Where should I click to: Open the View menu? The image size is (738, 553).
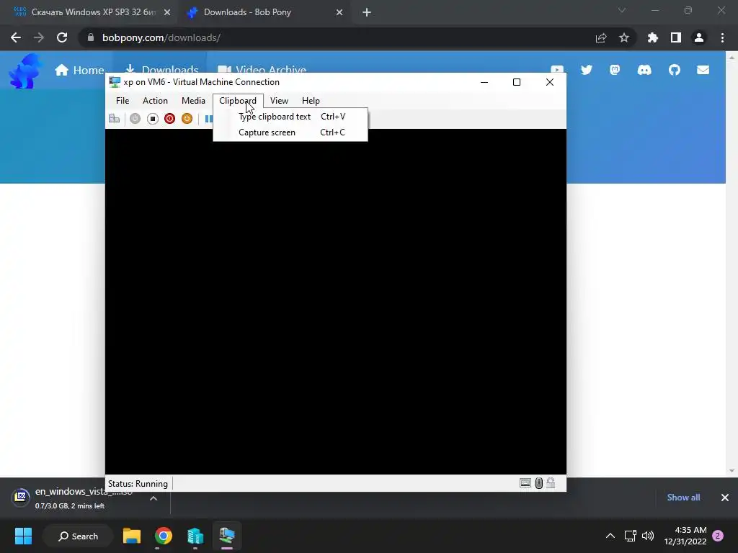[x=279, y=101]
